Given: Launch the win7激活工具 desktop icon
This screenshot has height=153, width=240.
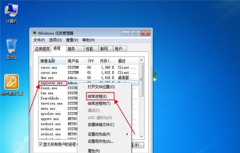Looking at the screenshot, I should (11, 84).
